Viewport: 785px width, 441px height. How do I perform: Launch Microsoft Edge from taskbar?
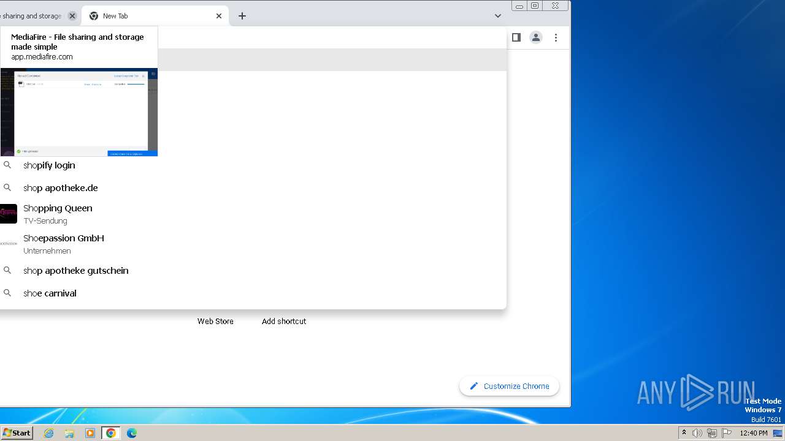pos(132,433)
